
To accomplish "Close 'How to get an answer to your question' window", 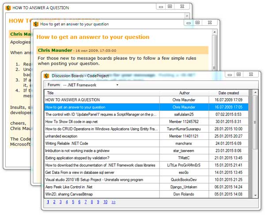I will 210,23.
